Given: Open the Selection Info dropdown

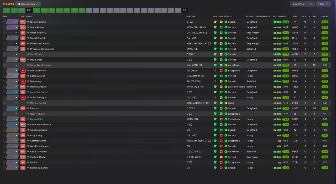Looking at the screenshot, I should click(28, 4).
